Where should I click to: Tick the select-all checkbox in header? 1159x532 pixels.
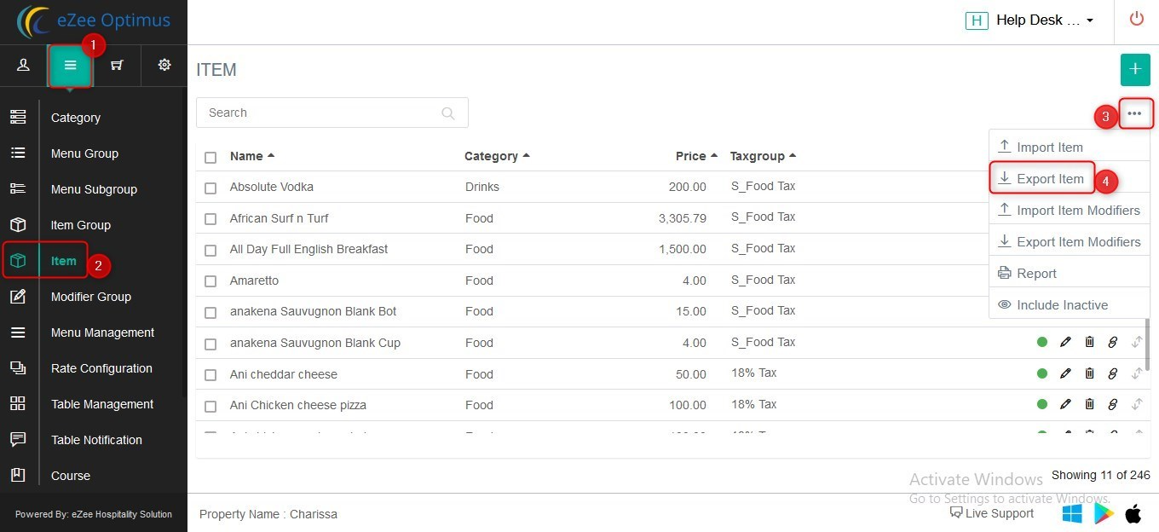click(x=210, y=157)
